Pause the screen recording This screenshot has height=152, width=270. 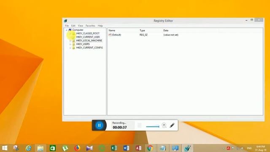point(100,125)
